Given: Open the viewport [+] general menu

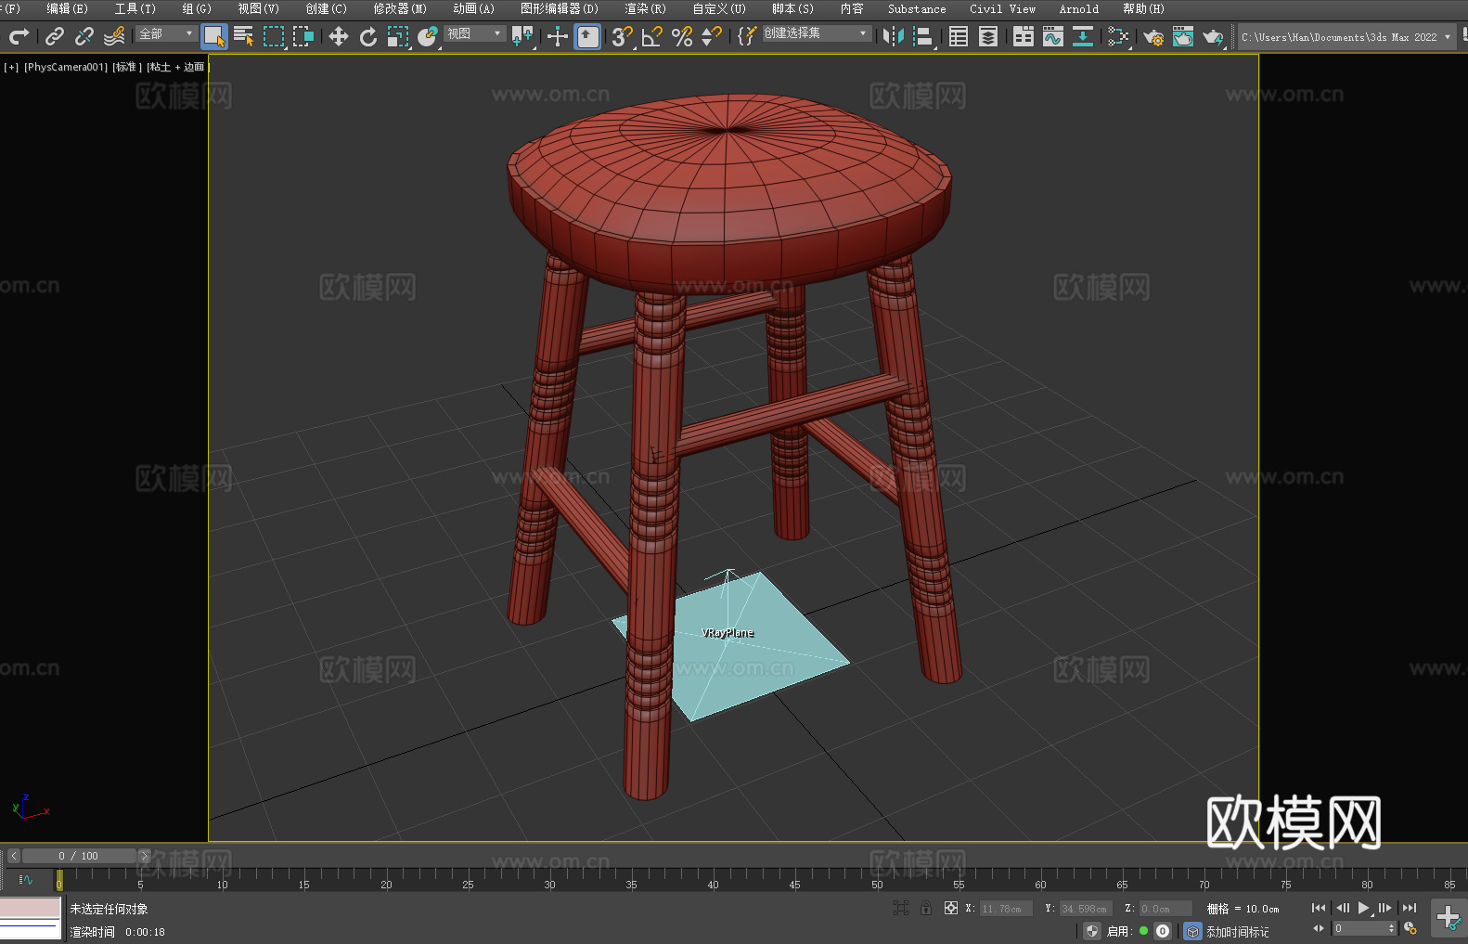Looking at the screenshot, I should pyautogui.click(x=11, y=67).
